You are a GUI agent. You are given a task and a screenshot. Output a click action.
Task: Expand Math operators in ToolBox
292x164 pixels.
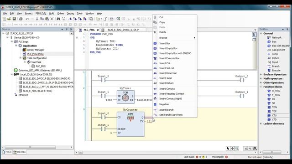coord(261,78)
